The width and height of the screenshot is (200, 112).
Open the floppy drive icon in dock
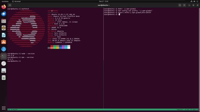coord(3,71)
